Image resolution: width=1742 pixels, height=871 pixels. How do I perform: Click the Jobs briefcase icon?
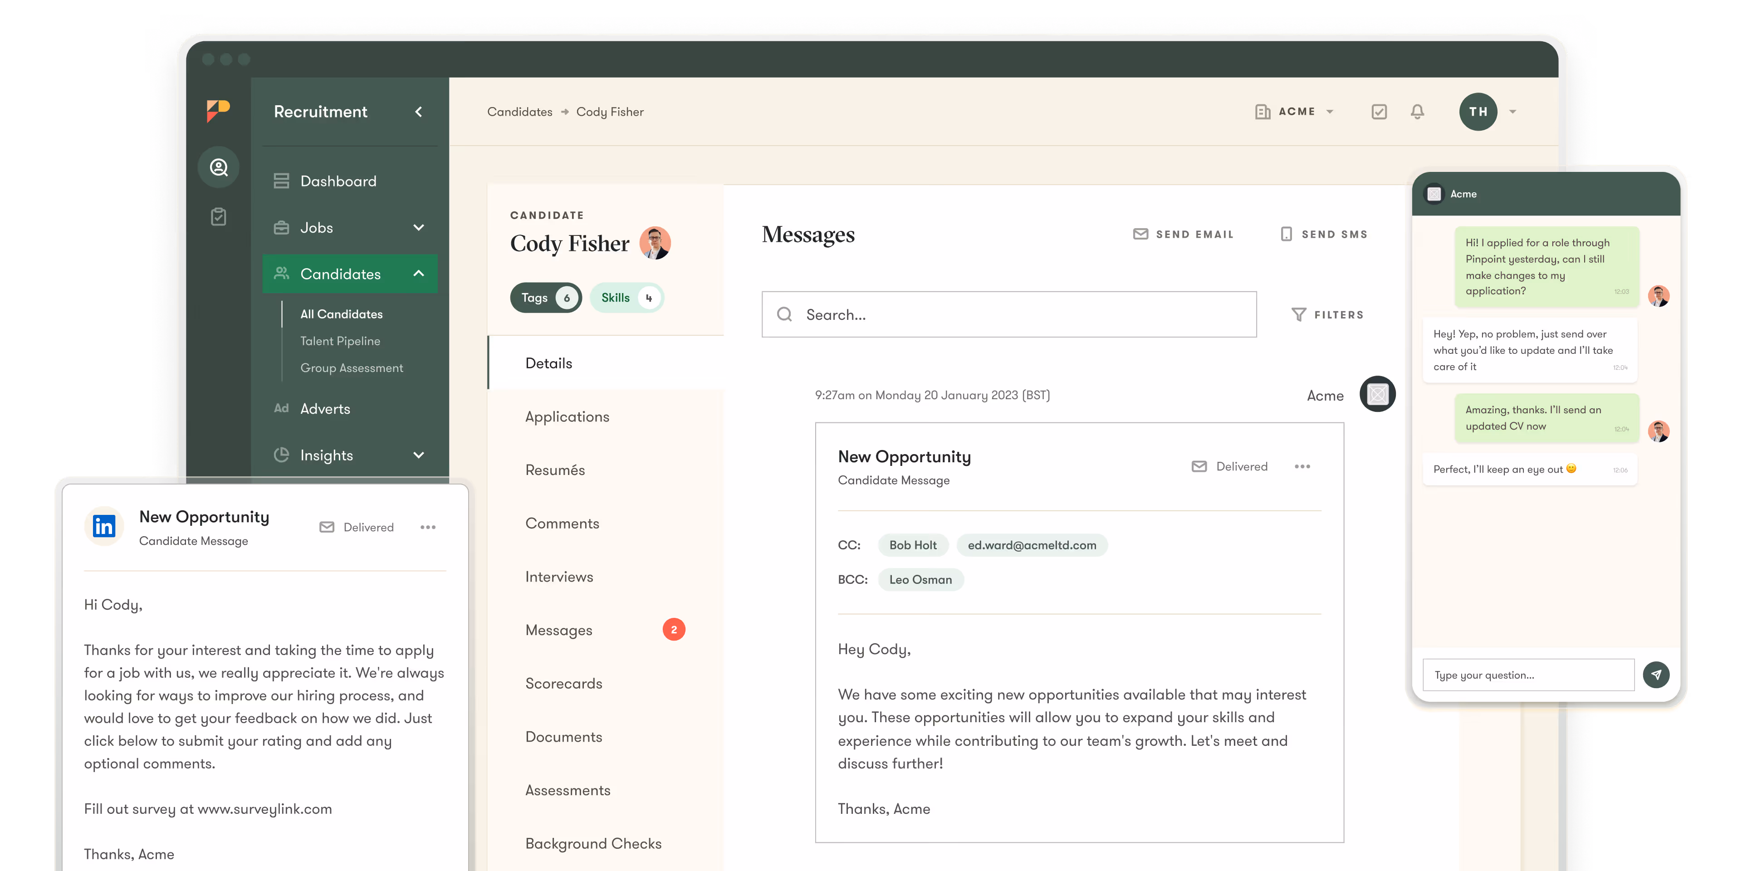[281, 227]
